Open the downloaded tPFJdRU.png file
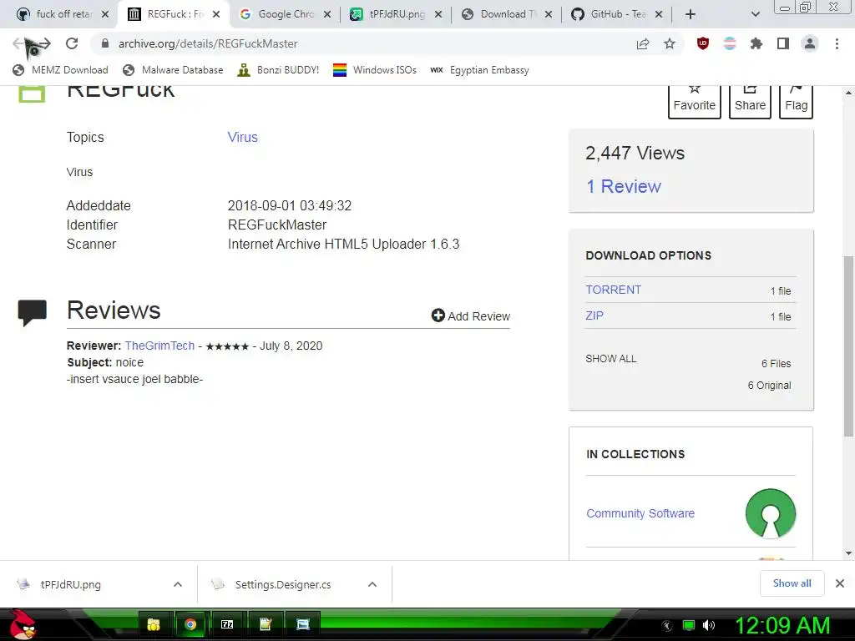 tap(71, 584)
